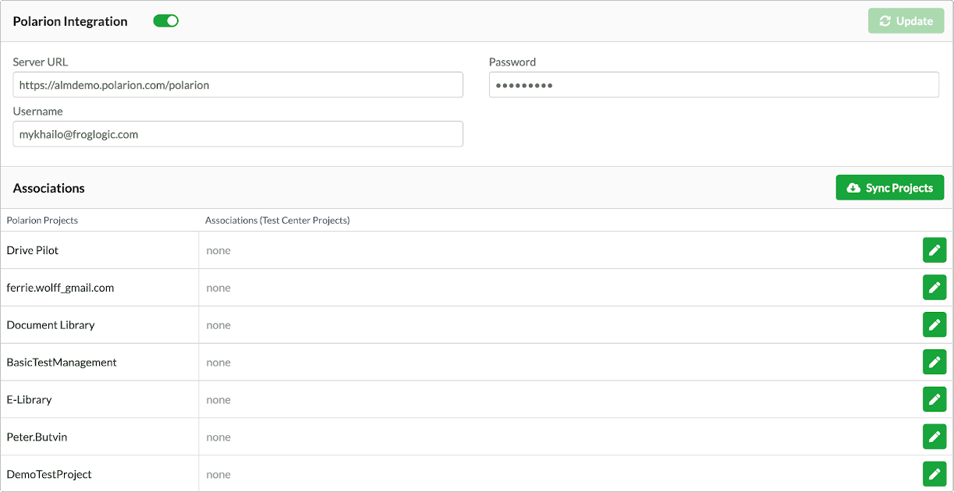The height and width of the screenshot is (492, 954).
Task: Click the edit pencil for Drive Pilot
Action: [934, 250]
